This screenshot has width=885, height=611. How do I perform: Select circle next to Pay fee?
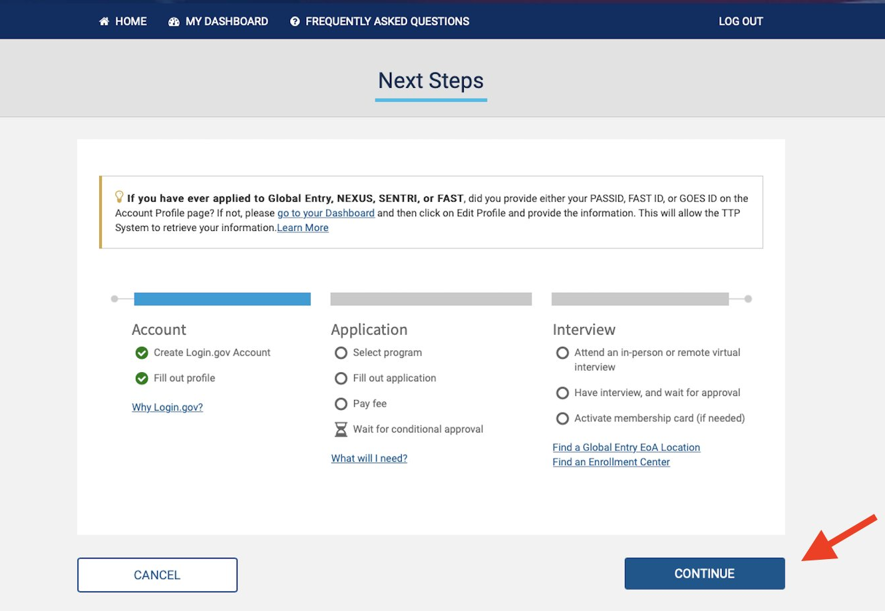click(x=341, y=404)
